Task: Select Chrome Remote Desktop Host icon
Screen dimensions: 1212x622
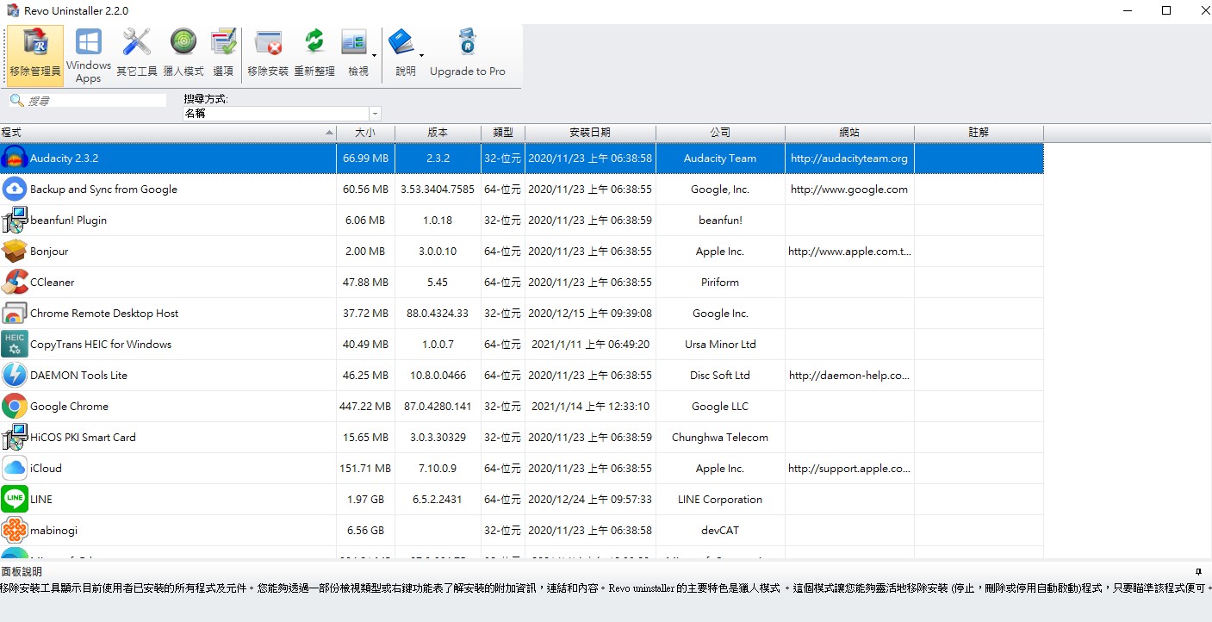Action: coord(15,313)
